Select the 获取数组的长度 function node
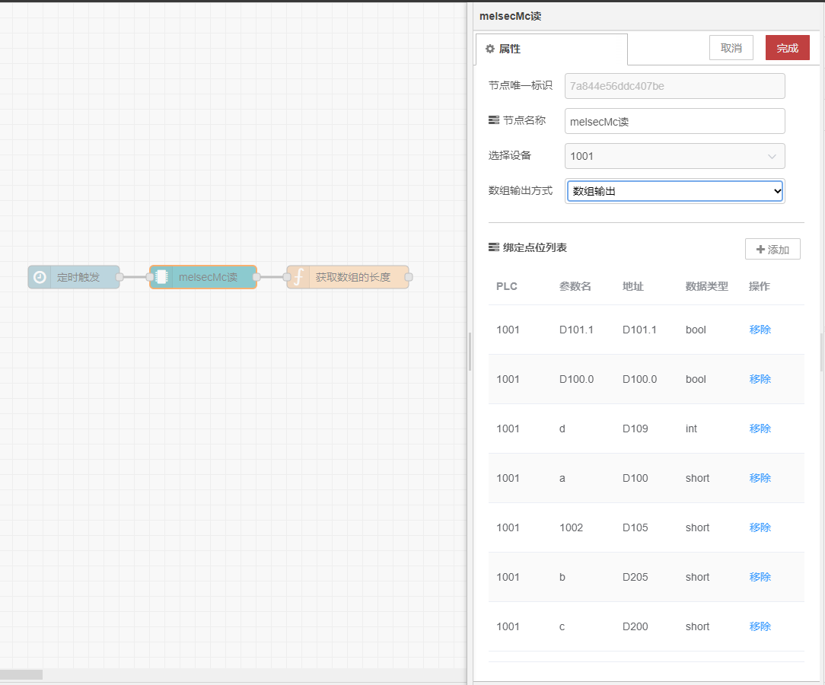Screen dimensions: 825x685 pos(348,277)
